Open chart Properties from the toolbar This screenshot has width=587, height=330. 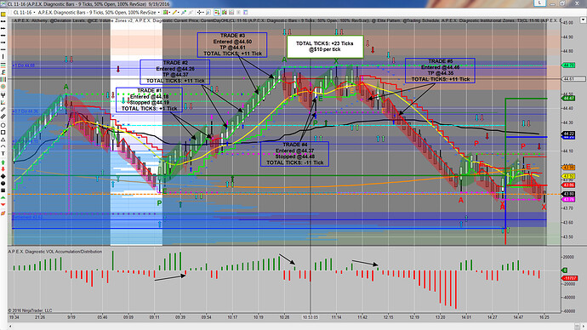point(245,13)
